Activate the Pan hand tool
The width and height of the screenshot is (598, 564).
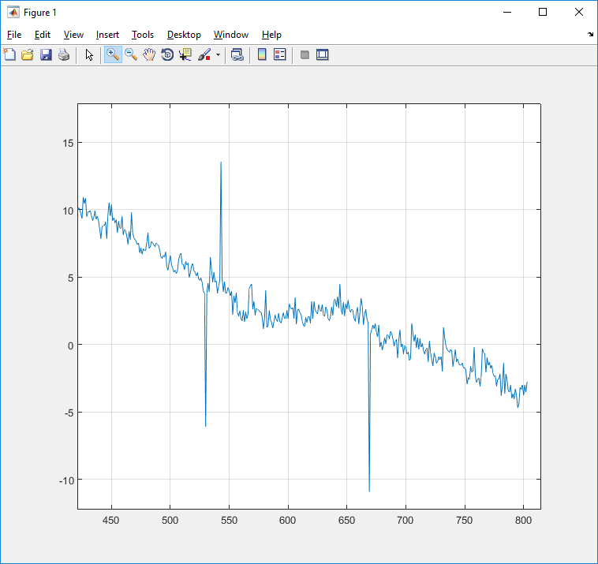click(149, 54)
